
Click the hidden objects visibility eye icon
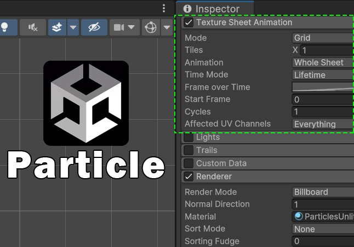[94, 27]
